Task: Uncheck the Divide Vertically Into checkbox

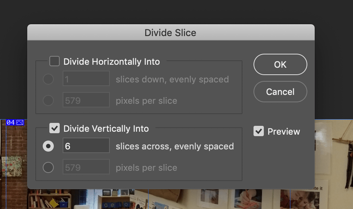Action: pyautogui.click(x=55, y=128)
